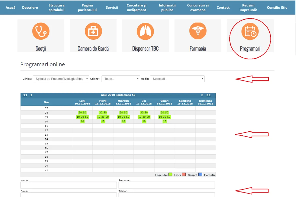This screenshot has height=197, width=296.
Task: Click the Ora column header
Action: click(46, 102)
